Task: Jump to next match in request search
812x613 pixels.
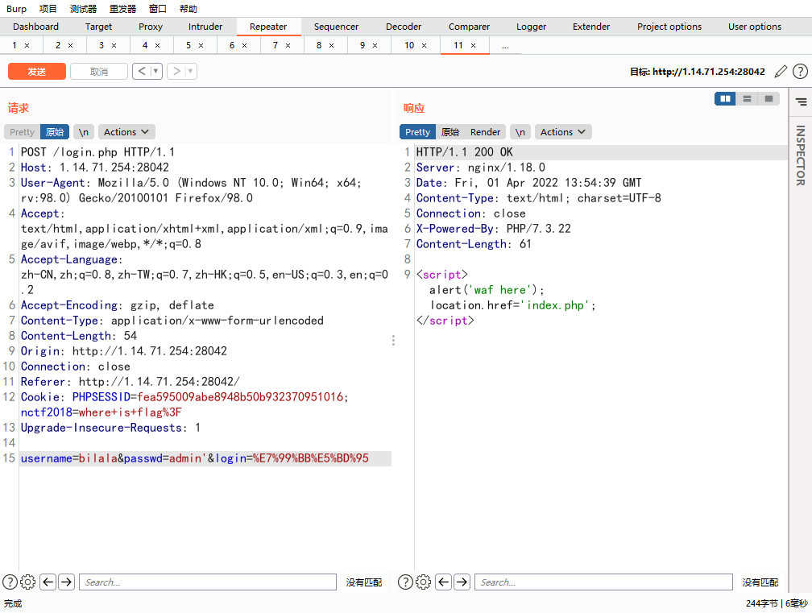Action: (67, 582)
